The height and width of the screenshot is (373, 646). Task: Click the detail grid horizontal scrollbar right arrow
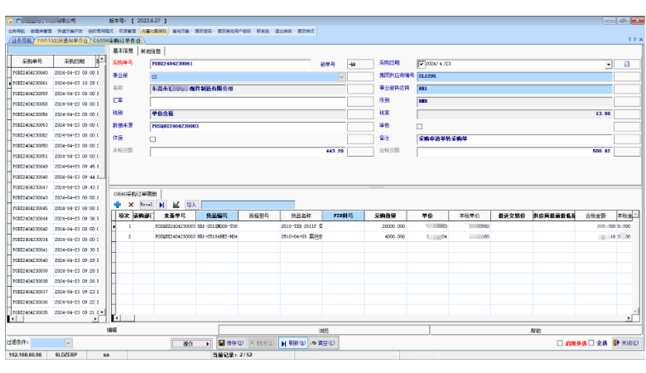click(629, 318)
